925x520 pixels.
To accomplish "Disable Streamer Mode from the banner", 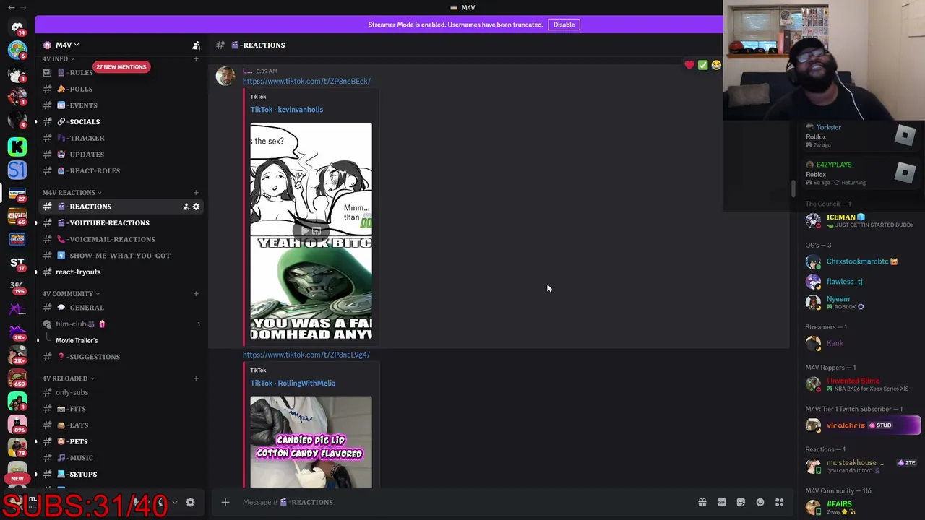I will coord(564,25).
